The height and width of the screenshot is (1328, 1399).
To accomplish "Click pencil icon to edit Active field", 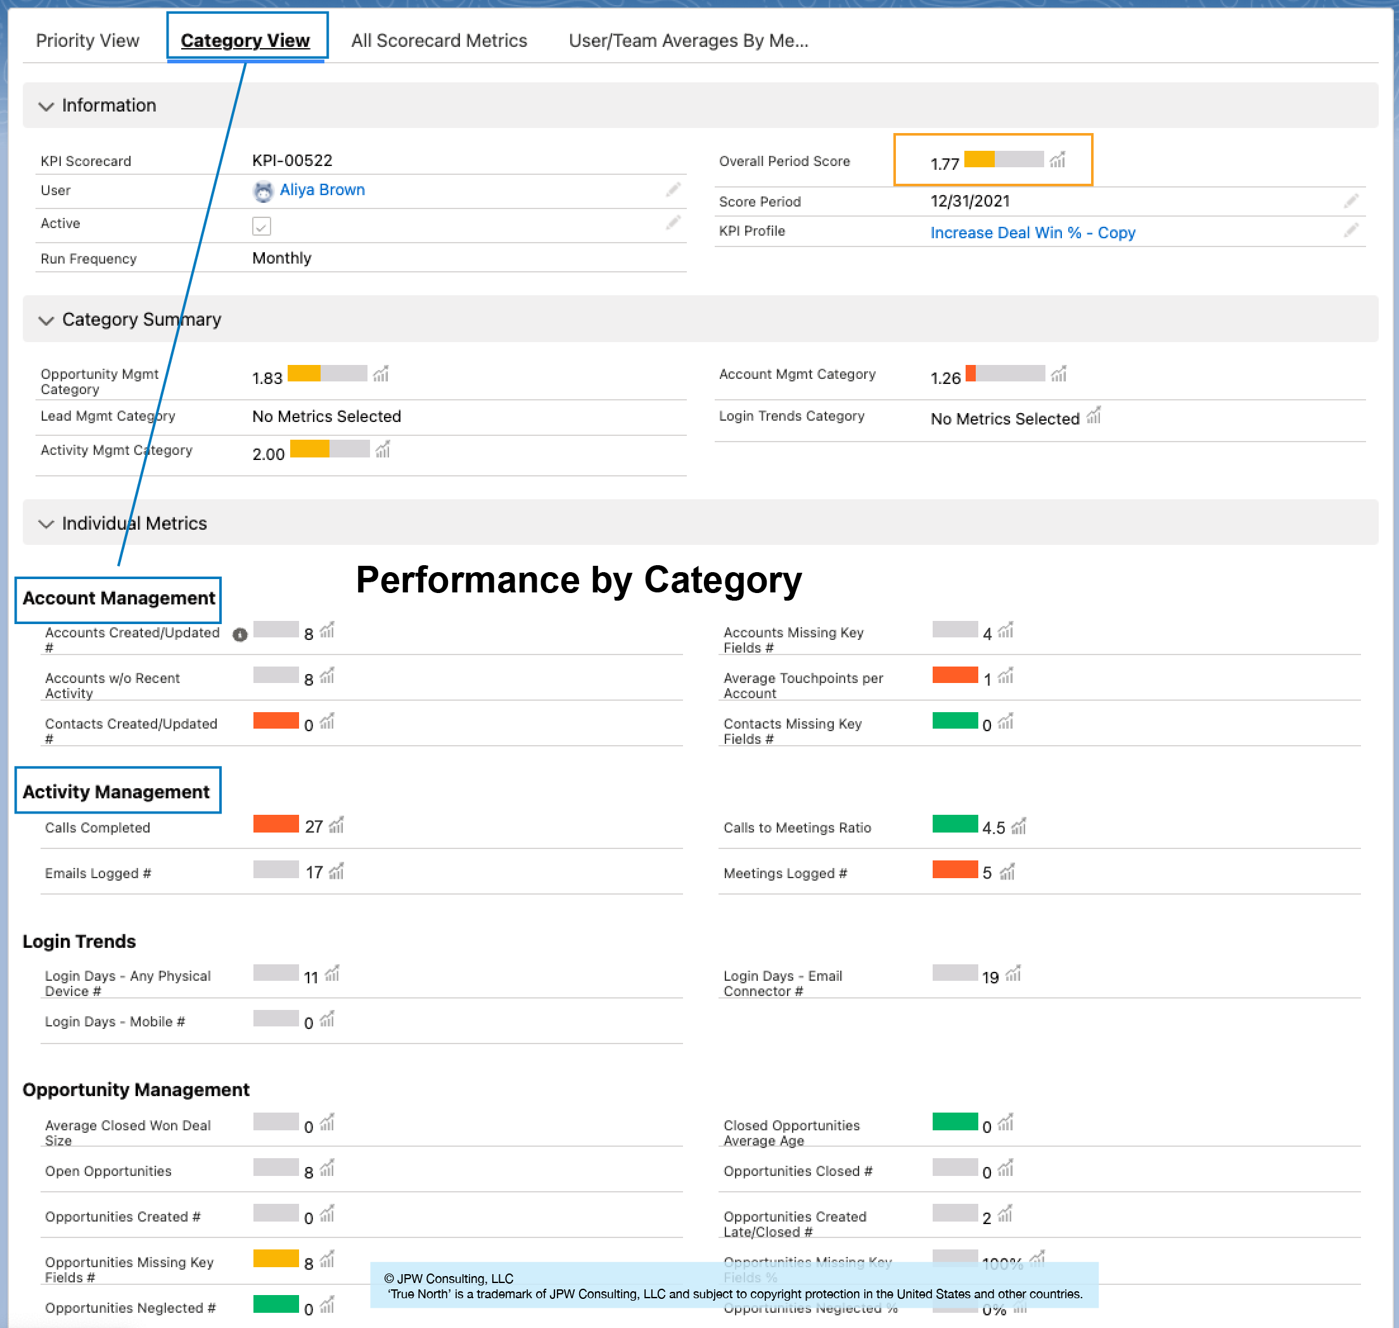I will [673, 222].
